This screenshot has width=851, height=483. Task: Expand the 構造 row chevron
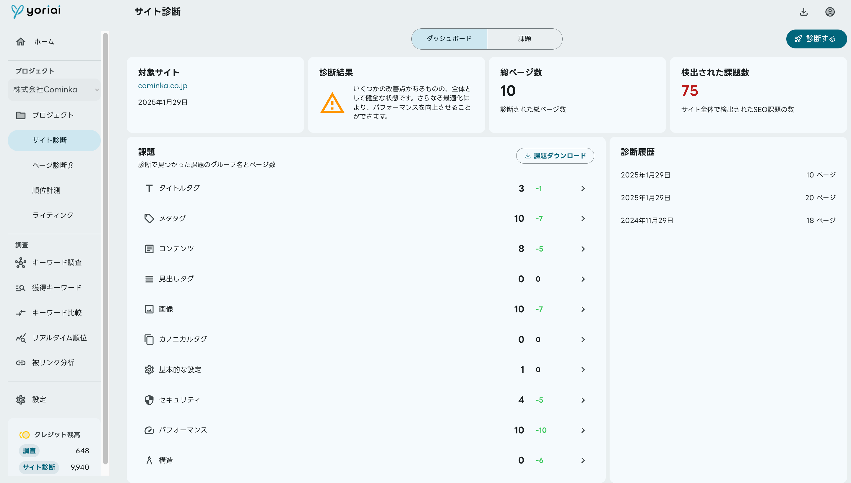click(x=583, y=461)
